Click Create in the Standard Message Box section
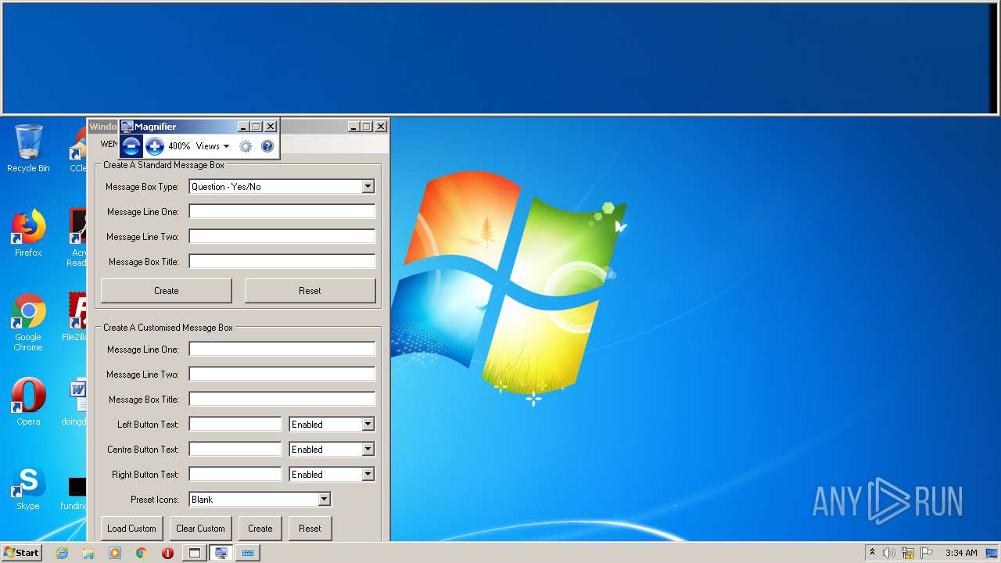The height and width of the screenshot is (563, 1001). click(x=167, y=290)
